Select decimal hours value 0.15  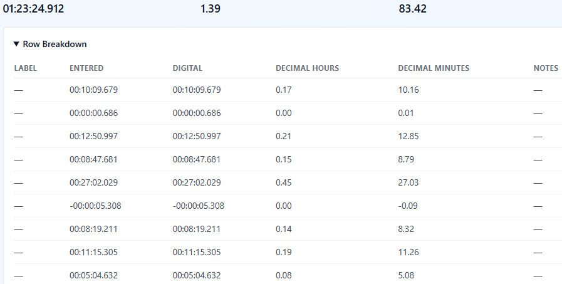(284, 159)
